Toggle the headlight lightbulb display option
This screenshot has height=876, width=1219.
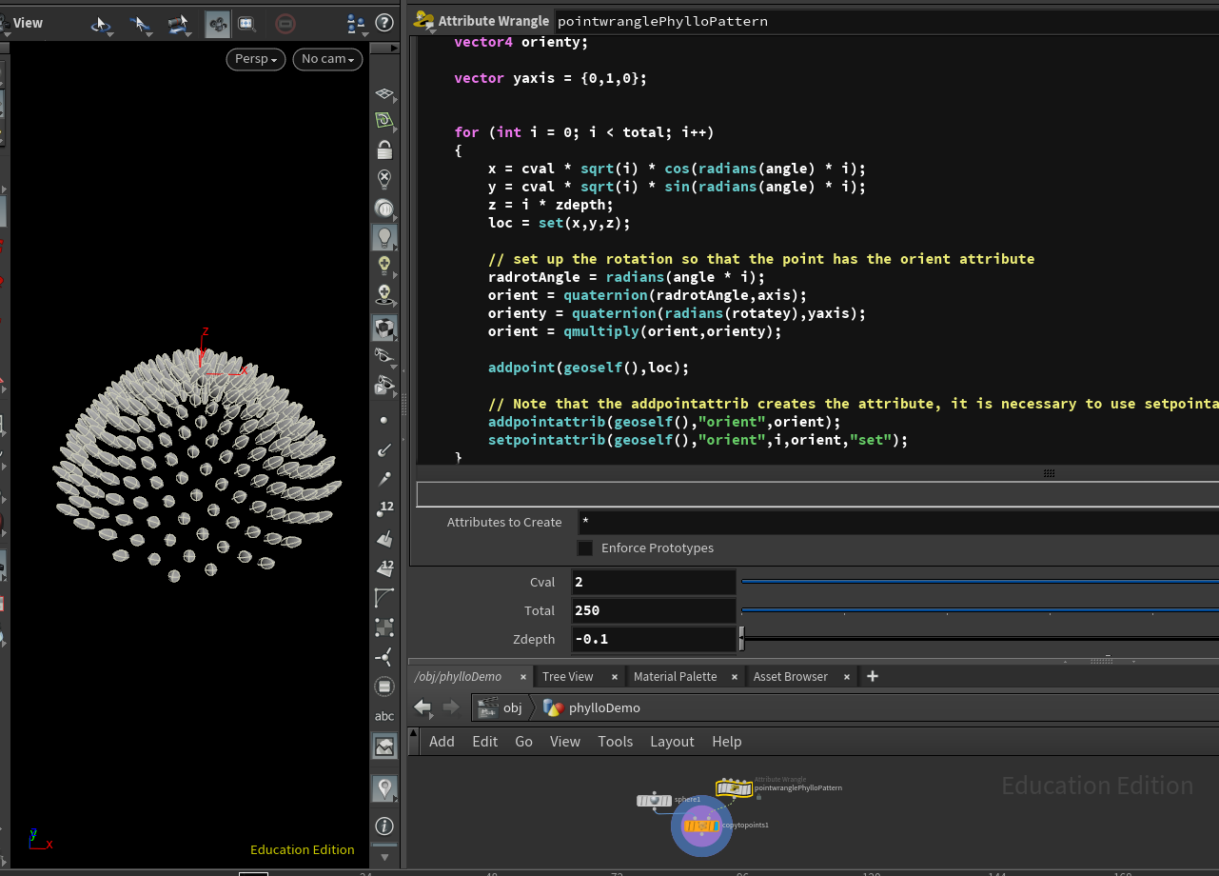[384, 236]
